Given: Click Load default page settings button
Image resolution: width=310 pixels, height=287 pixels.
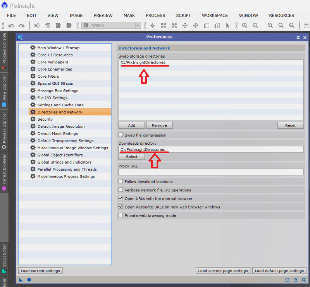Looking at the screenshot, I should coord(279,271).
